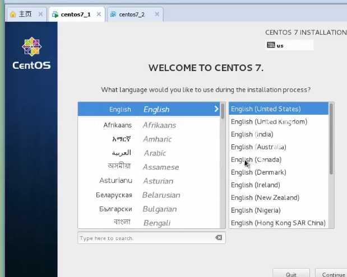This screenshot has height=277, width=347.
Task: Click the arrow on the English language row
Action: coord(216,109)
